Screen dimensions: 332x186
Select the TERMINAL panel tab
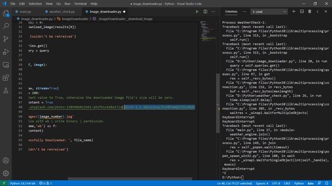click(x=231, y=11)
